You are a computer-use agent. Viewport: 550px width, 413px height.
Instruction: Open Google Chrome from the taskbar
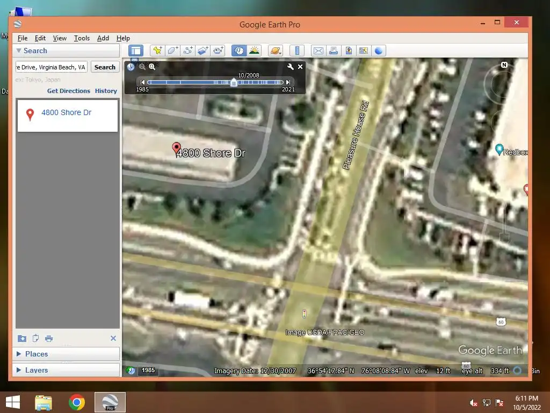click(x=77, y=402)
